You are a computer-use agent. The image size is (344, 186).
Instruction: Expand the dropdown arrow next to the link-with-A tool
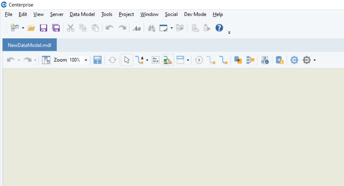point(147,60)
